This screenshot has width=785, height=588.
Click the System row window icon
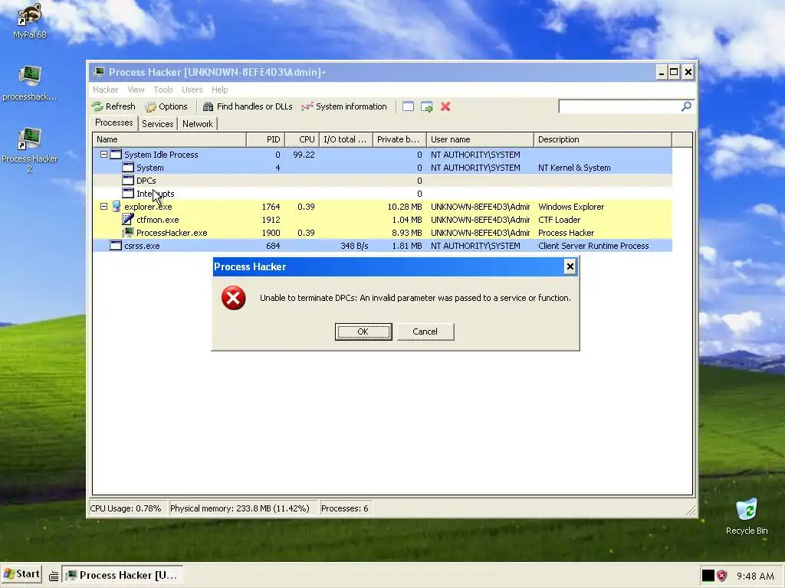coord(128,168)
